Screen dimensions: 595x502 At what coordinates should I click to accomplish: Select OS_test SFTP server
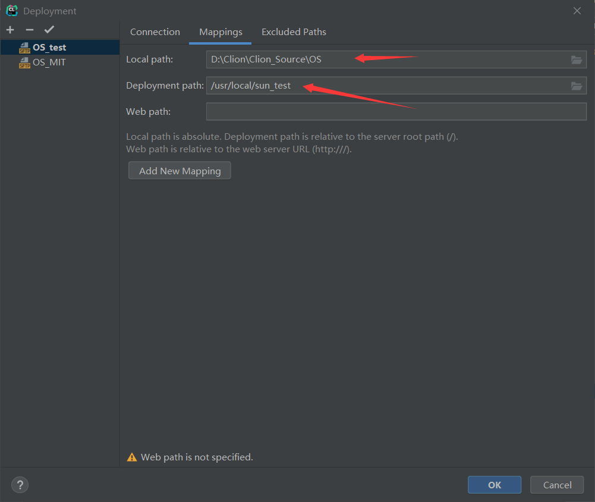(60, 48)
